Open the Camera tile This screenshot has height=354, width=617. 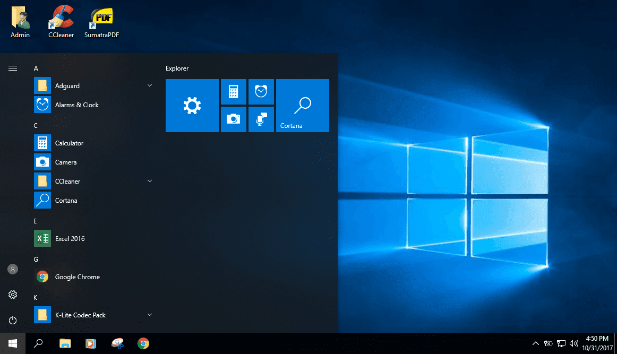[x=233, y=119]
